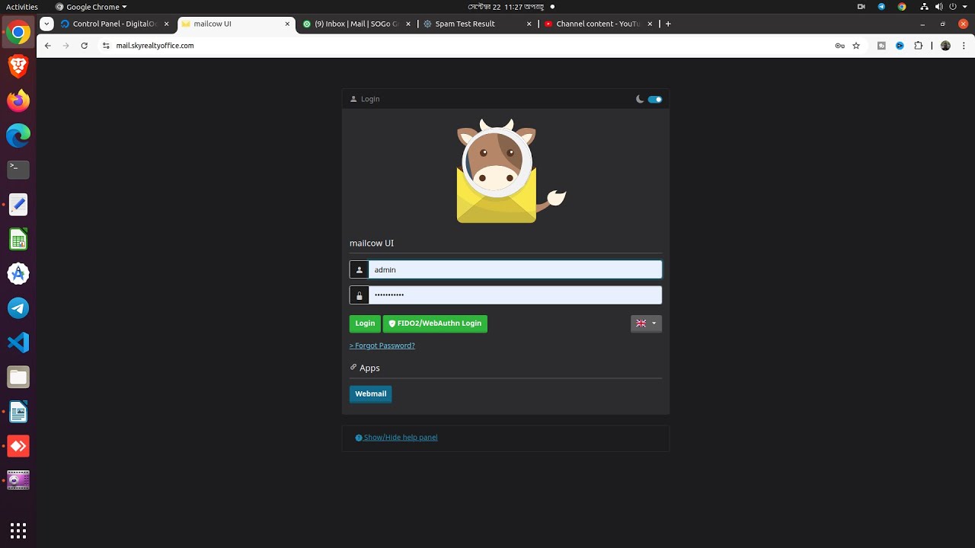Focus the admin username field
This screenshot has width=975, height=548.
tap(516, 269)
